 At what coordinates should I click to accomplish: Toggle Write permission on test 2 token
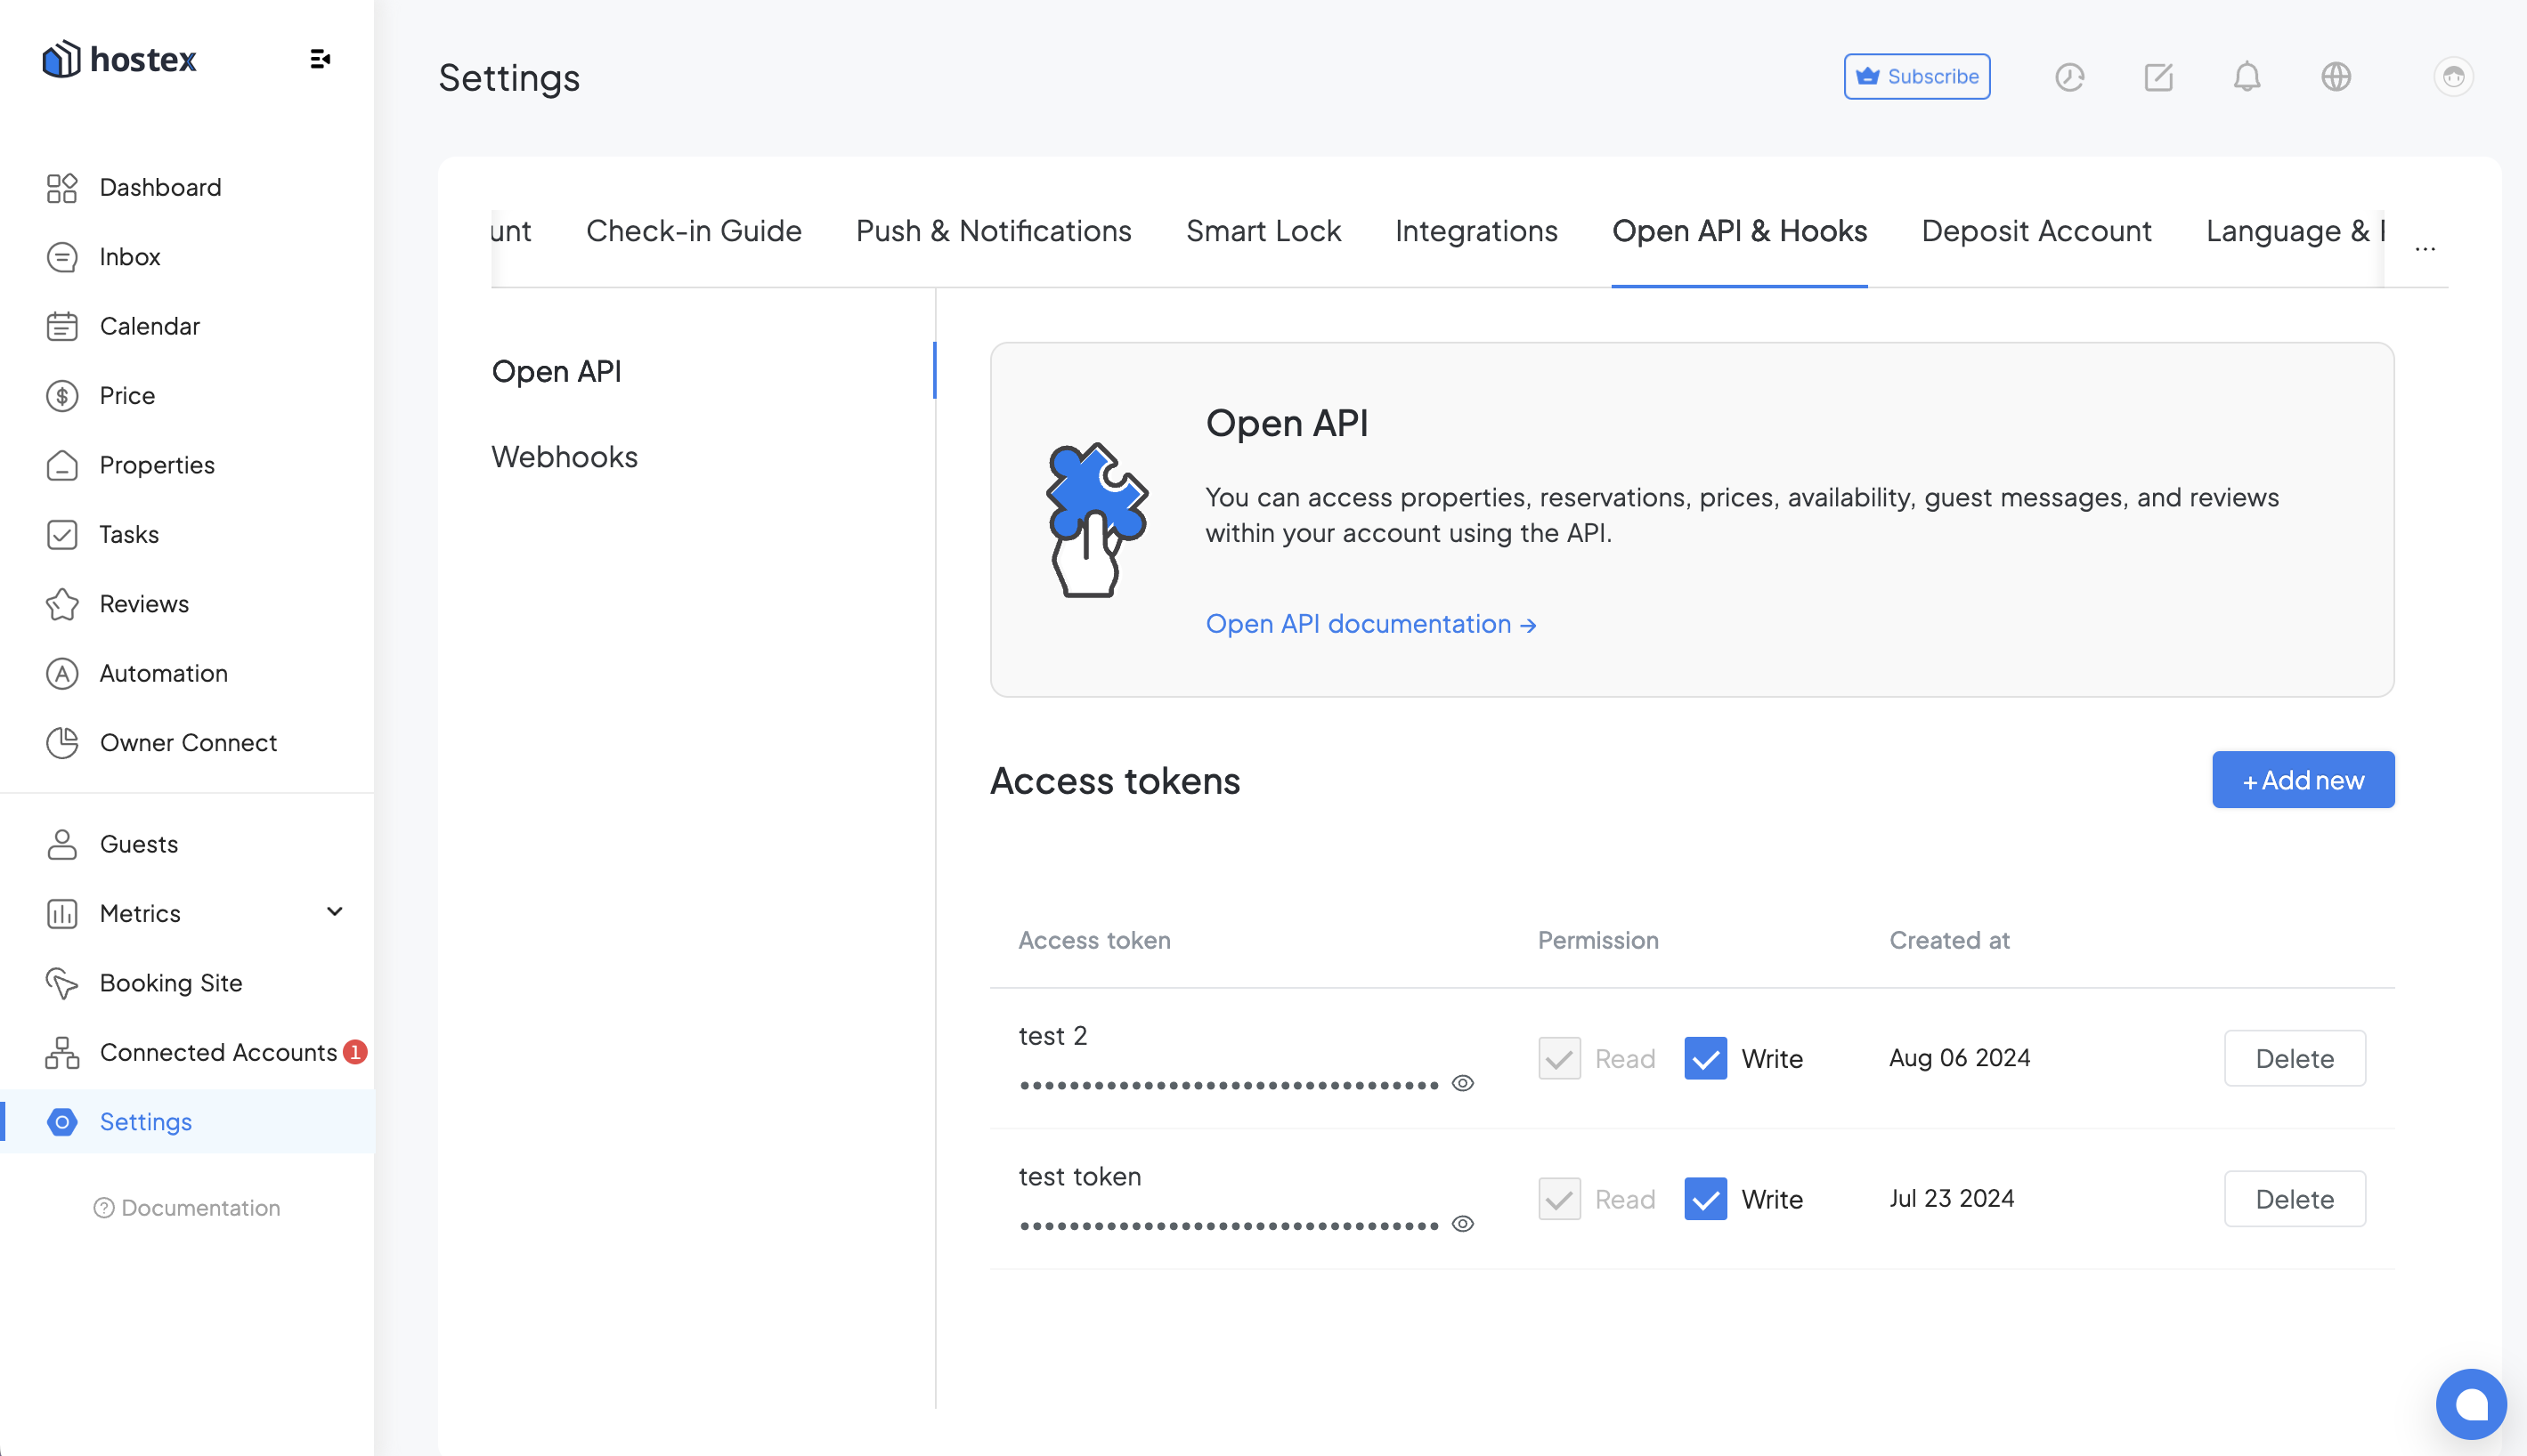(x=1706, y=1057)
